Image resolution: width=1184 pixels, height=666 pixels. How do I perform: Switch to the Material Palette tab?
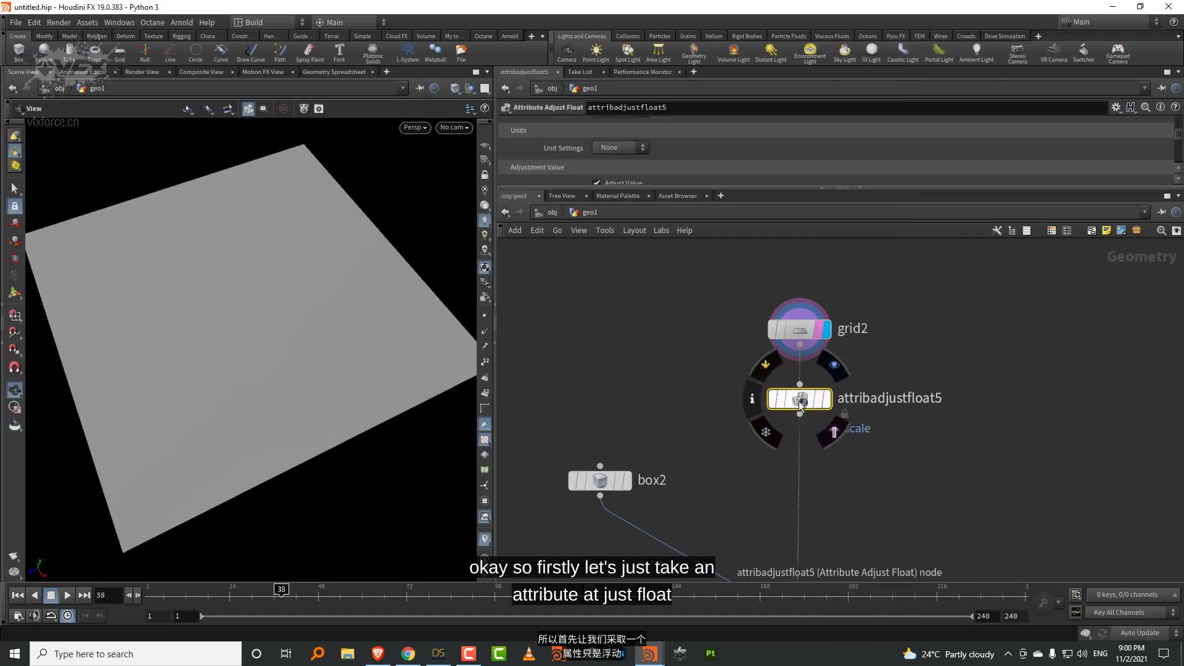pos(617,195)
